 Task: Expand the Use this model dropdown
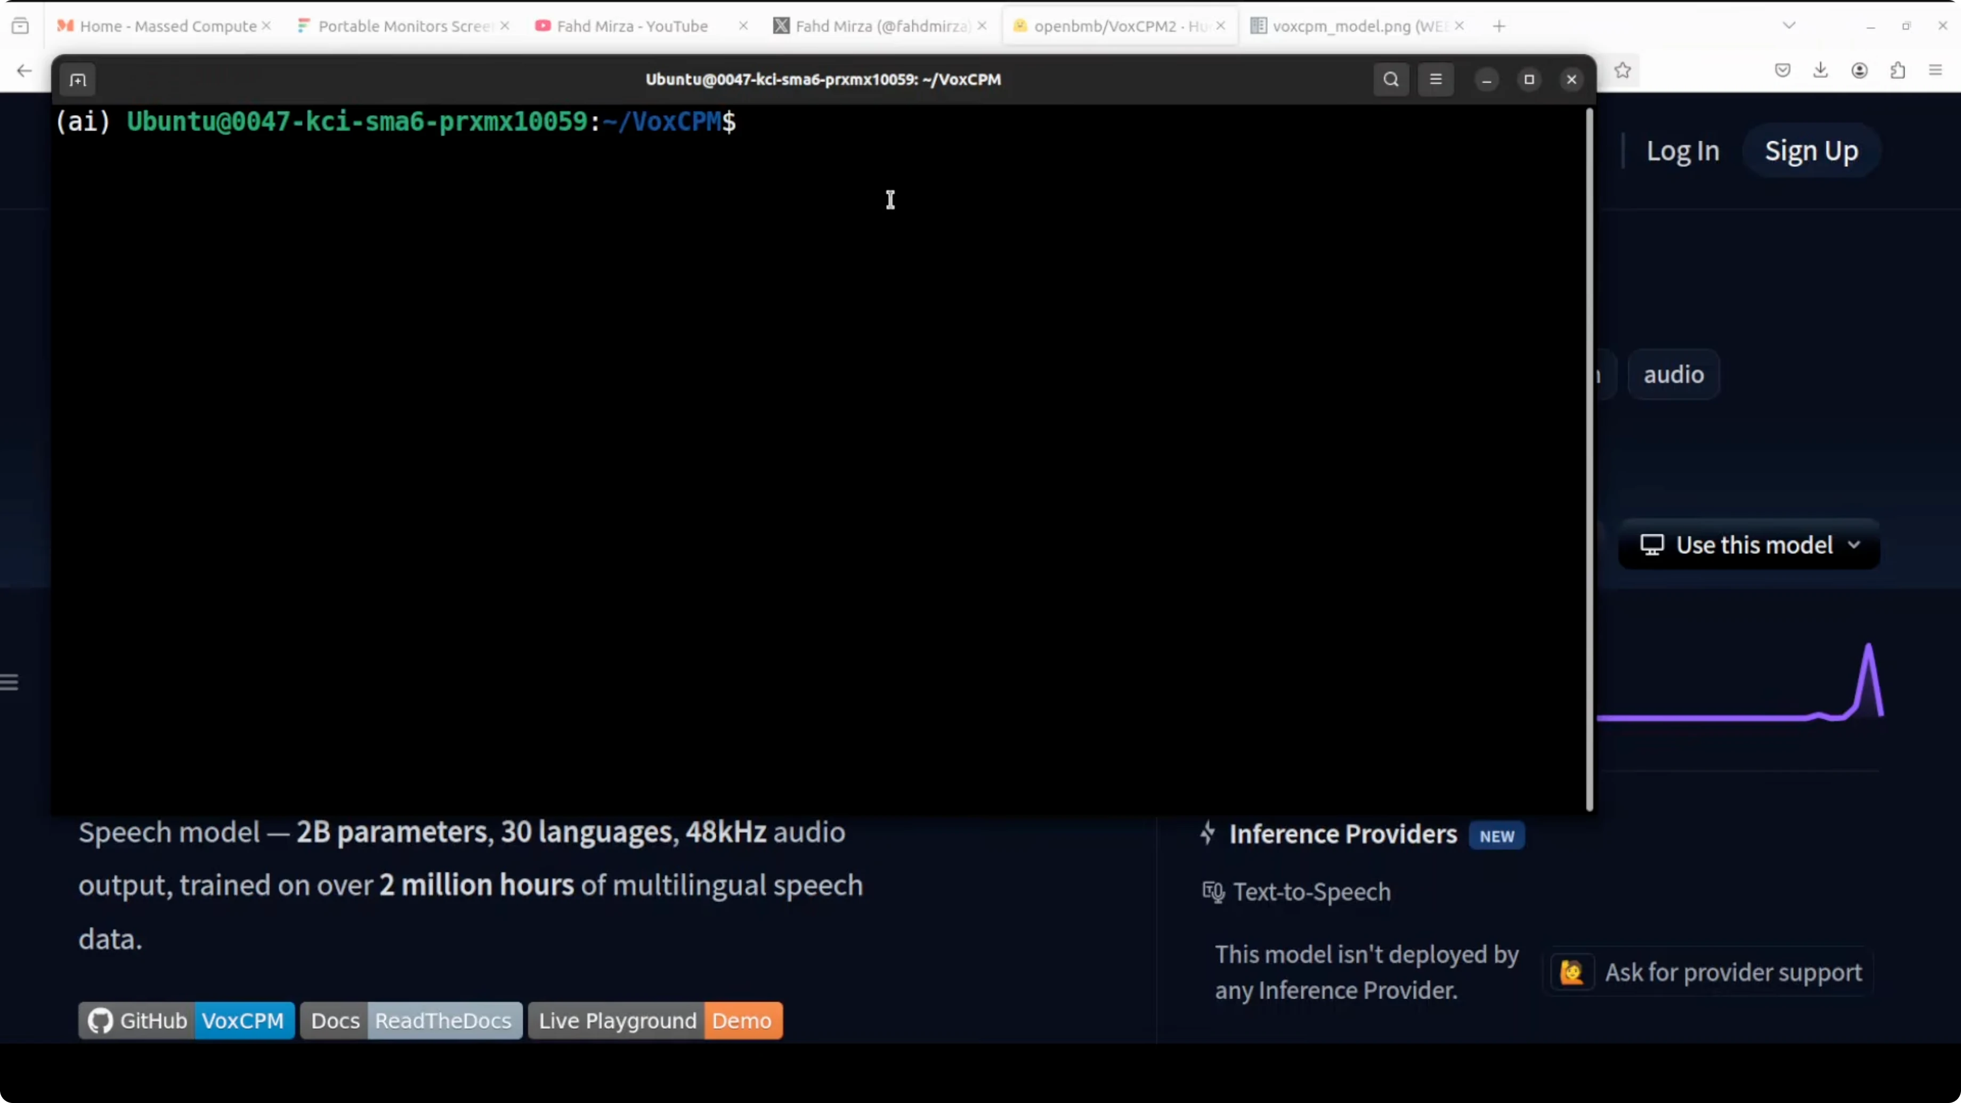tap(1748, 545)
